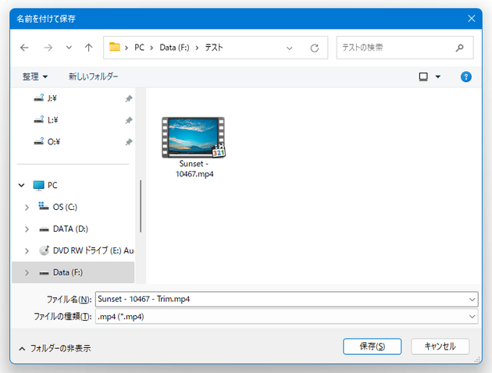This screenshot has height=373, width=492.
Task: Unpin O:¥ via its pin icon
Action: click(x=129, y=142)
